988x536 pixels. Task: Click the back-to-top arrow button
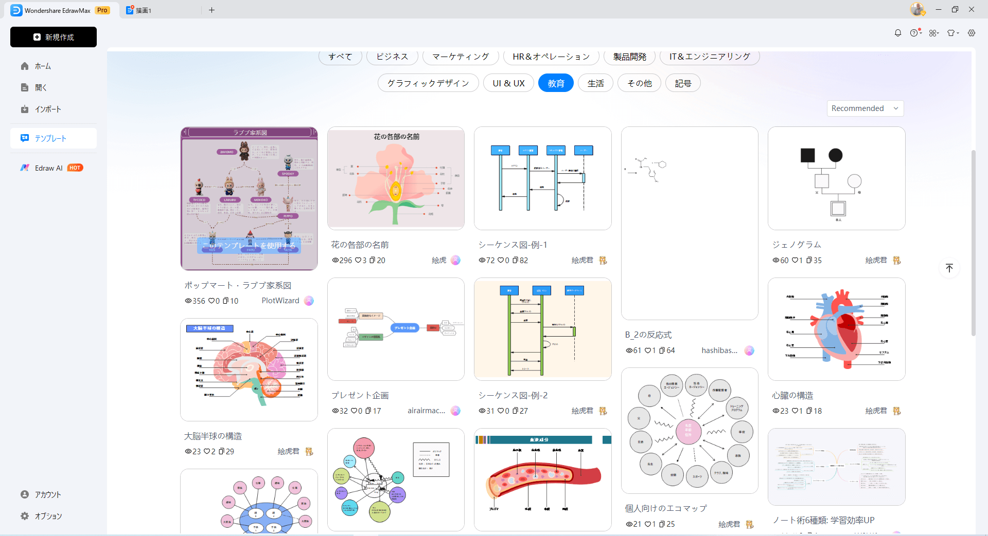coord(949,268)
